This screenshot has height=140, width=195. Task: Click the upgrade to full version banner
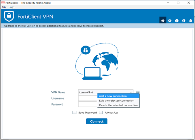point(97,26)
